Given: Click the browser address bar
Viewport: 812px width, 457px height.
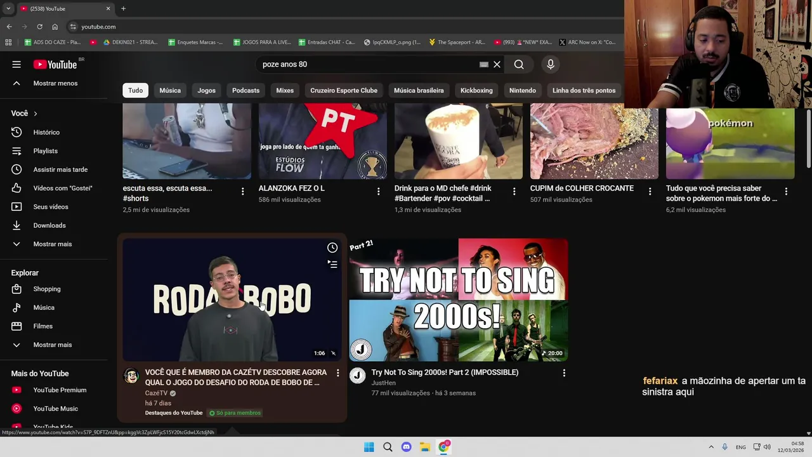Looking at the screenshot, I should [343, 27].
